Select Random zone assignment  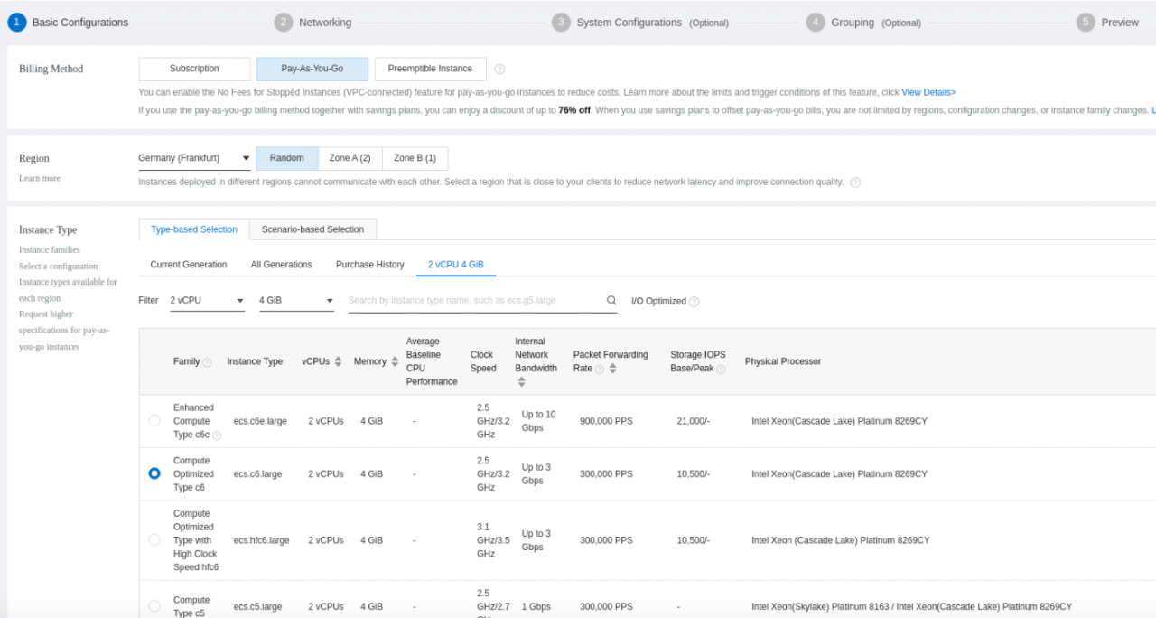[x=287, y=158]
